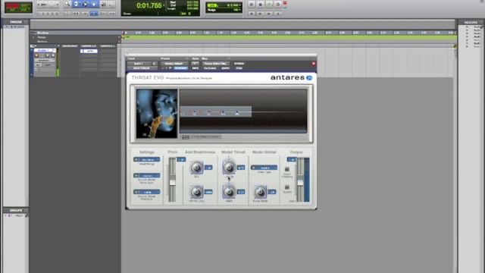This screenshot has width=485, height=273.
Task: Select the Scrubber tool
Action: tap(103, 4)
